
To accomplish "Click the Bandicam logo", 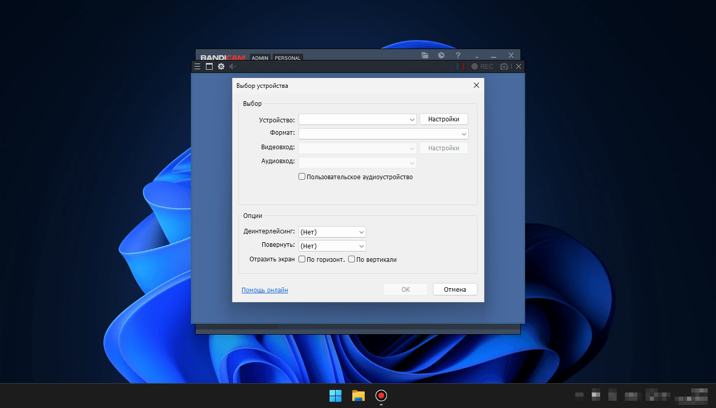I will click(223, 57).
